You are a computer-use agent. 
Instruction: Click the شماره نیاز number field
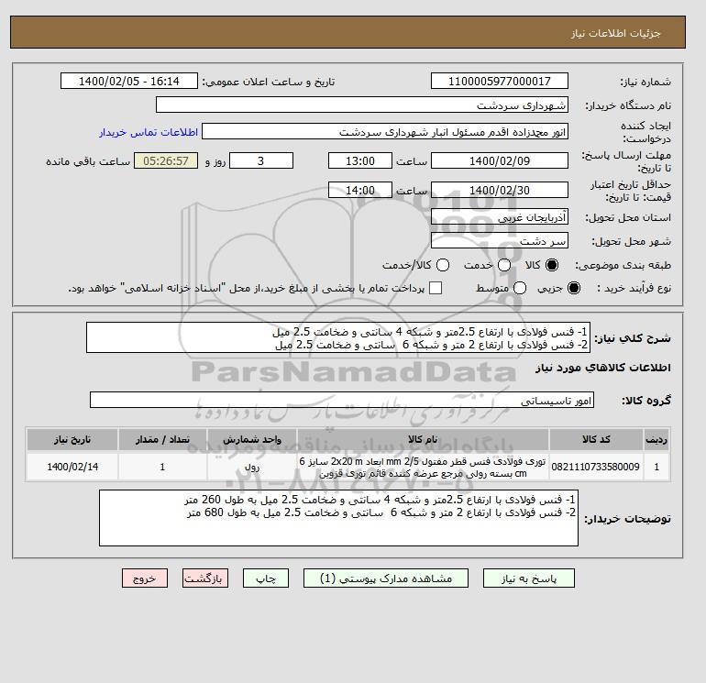(x=500, y=81)
